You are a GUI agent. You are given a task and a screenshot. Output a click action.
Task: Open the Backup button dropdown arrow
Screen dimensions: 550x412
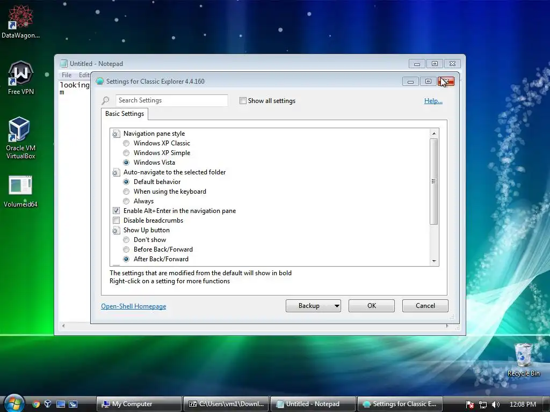pos(336,306)
